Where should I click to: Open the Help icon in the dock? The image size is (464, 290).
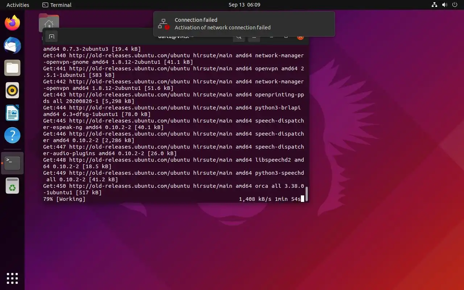12,136
